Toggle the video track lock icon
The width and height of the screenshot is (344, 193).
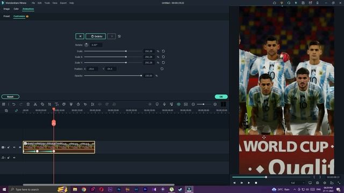pos(9,147)
